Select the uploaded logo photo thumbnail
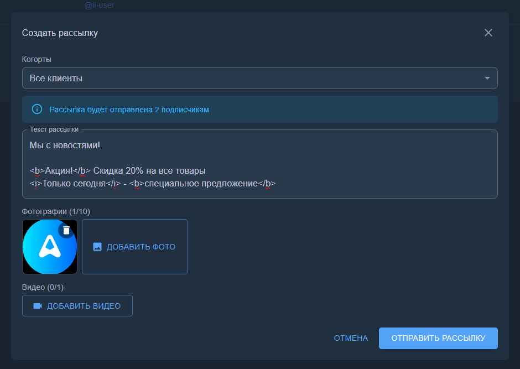This screenshot has width=520, height=369. pos(46,252)
